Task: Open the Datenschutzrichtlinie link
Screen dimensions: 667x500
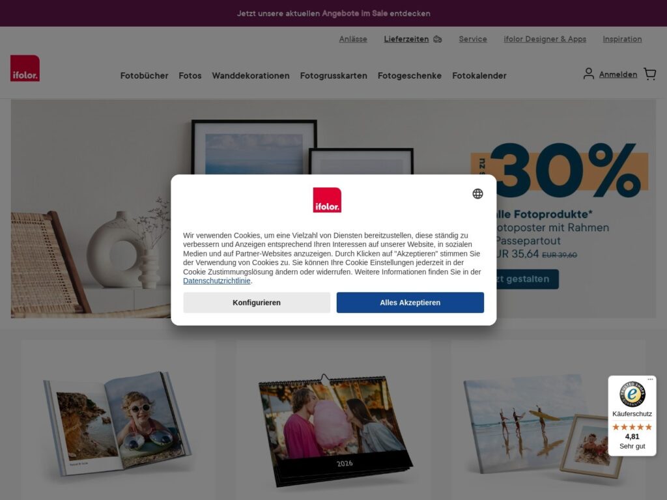Action: pos(216,281)
